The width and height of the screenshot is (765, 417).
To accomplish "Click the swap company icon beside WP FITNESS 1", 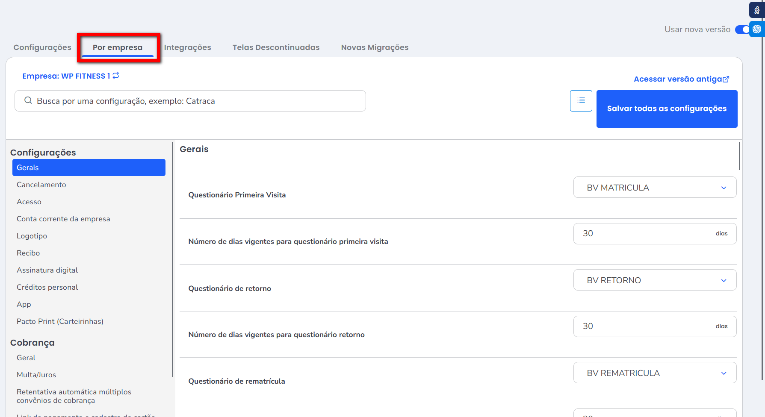I will [116, 76].
